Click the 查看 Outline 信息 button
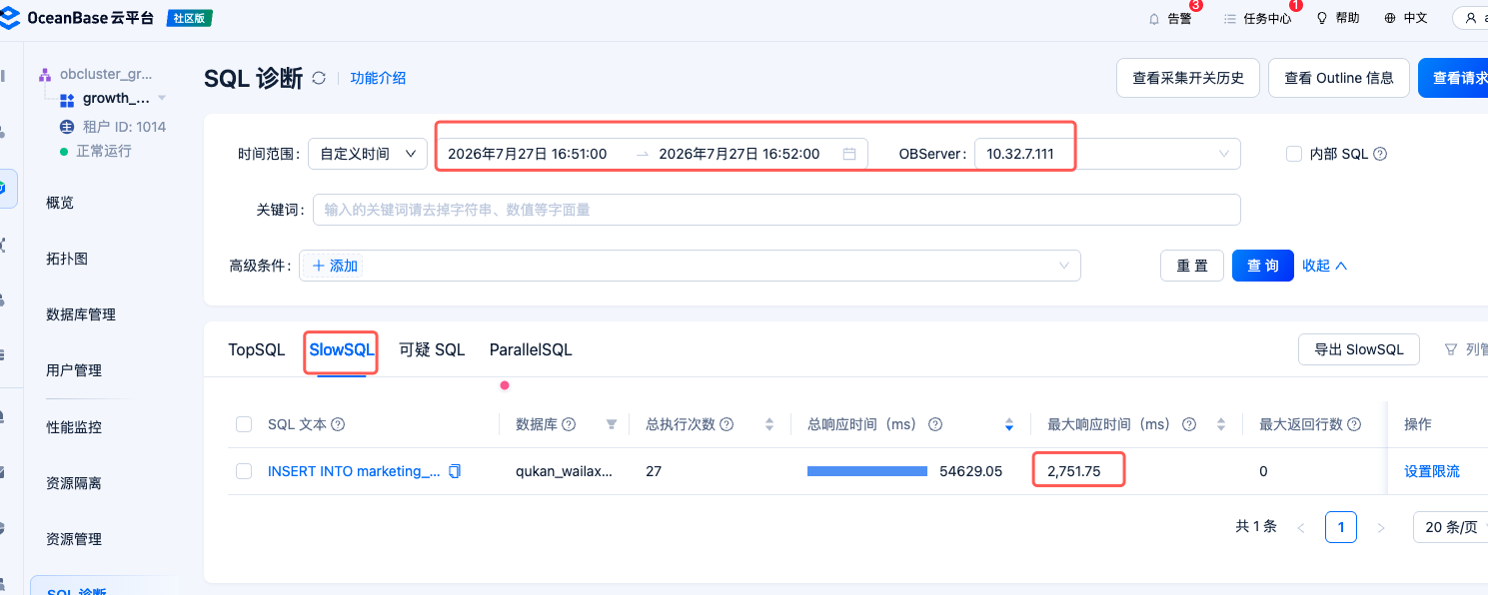The width and height of the screenshot is (1488, 595). (x=1339, y=78)
